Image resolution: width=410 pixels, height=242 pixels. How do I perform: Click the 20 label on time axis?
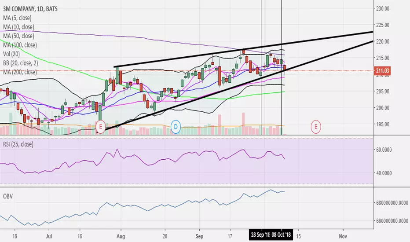click(165, 236)
